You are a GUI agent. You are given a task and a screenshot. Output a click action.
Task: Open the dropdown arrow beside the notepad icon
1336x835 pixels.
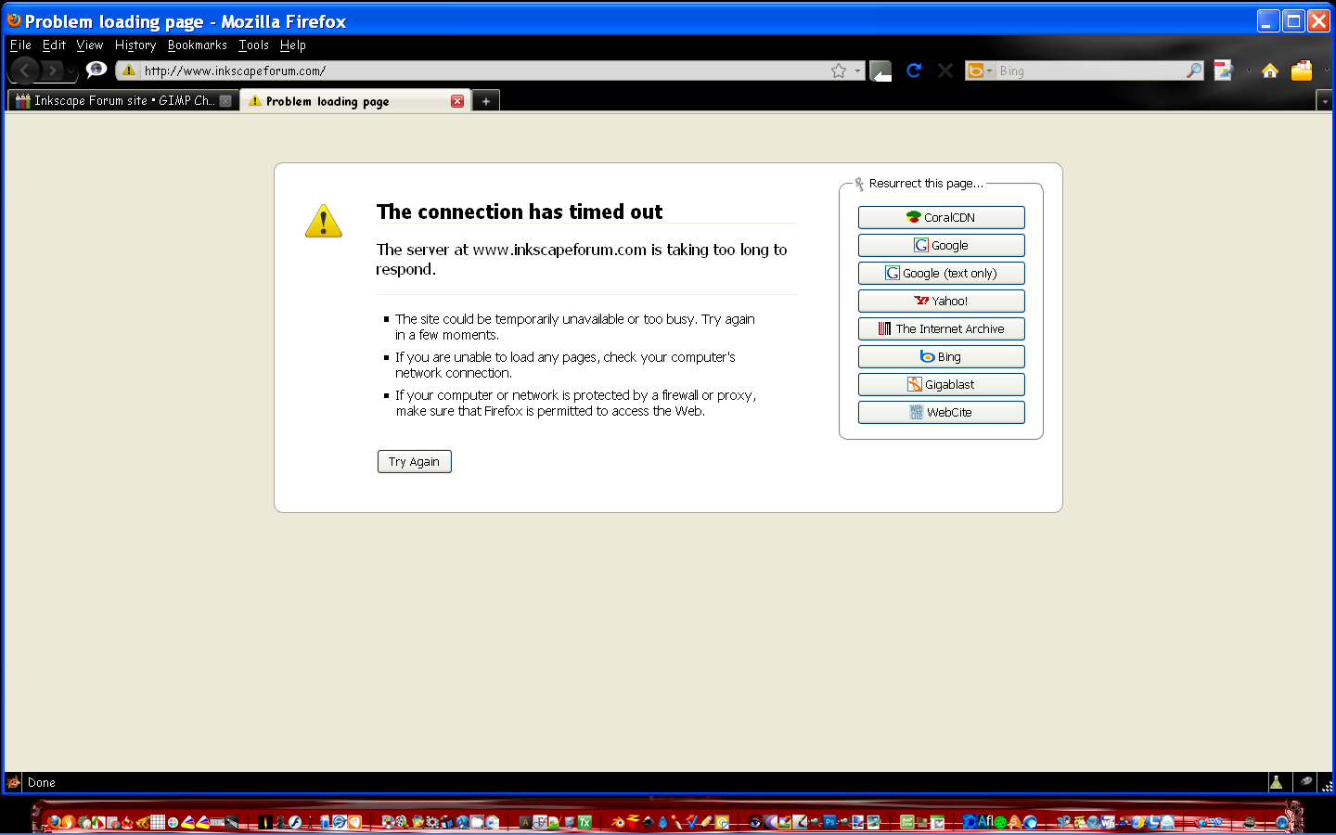coord(1249,71)
